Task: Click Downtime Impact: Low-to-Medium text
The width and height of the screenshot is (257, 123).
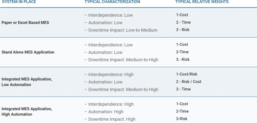Action: click(123, 30)
